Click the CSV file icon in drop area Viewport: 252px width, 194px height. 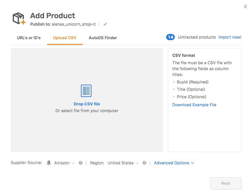point(86,91)
